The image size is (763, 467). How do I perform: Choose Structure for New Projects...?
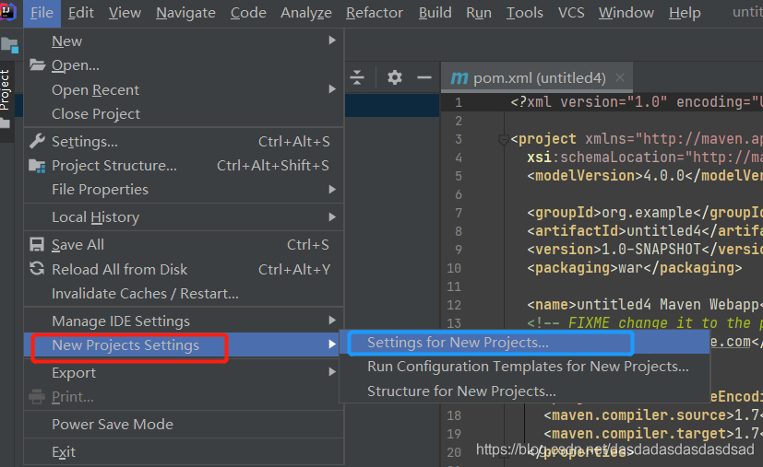coord(461,391)
